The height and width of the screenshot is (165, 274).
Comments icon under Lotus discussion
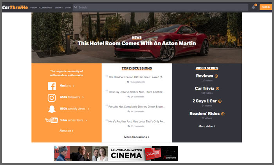point(129,126)
